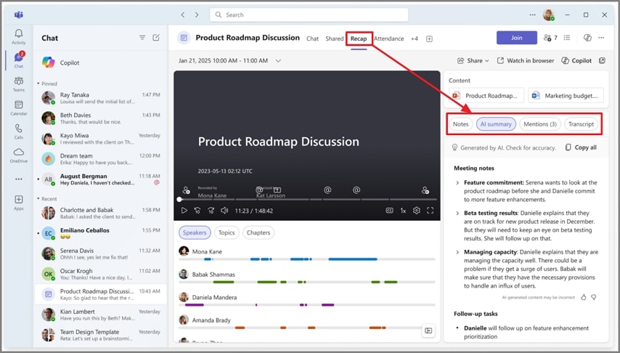The image size is (620, 353).
Task: Open the Shared tab
Action: (335, 38)
